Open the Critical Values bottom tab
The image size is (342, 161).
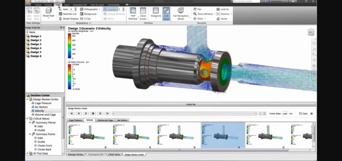[x=114, y=154]
